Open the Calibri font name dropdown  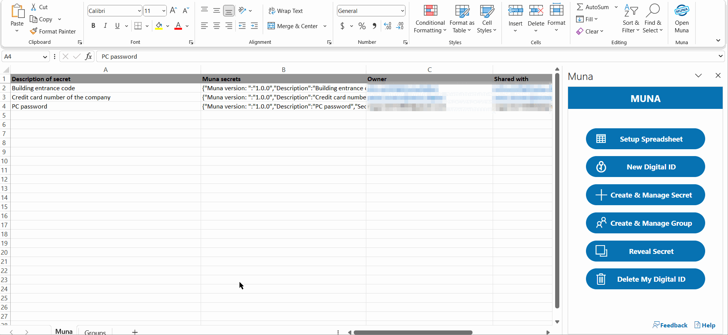click(139, 11)
